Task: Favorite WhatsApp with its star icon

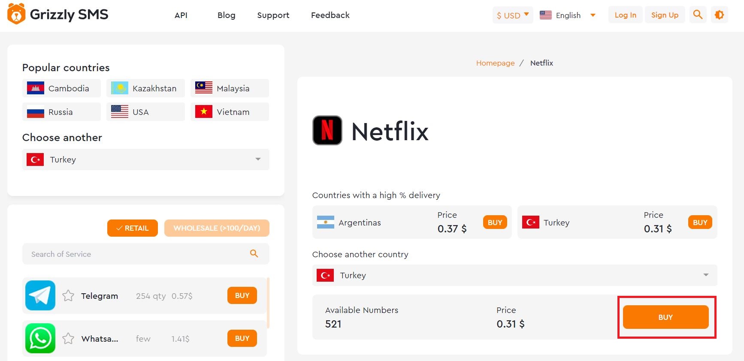Action: tap(68, 338)
